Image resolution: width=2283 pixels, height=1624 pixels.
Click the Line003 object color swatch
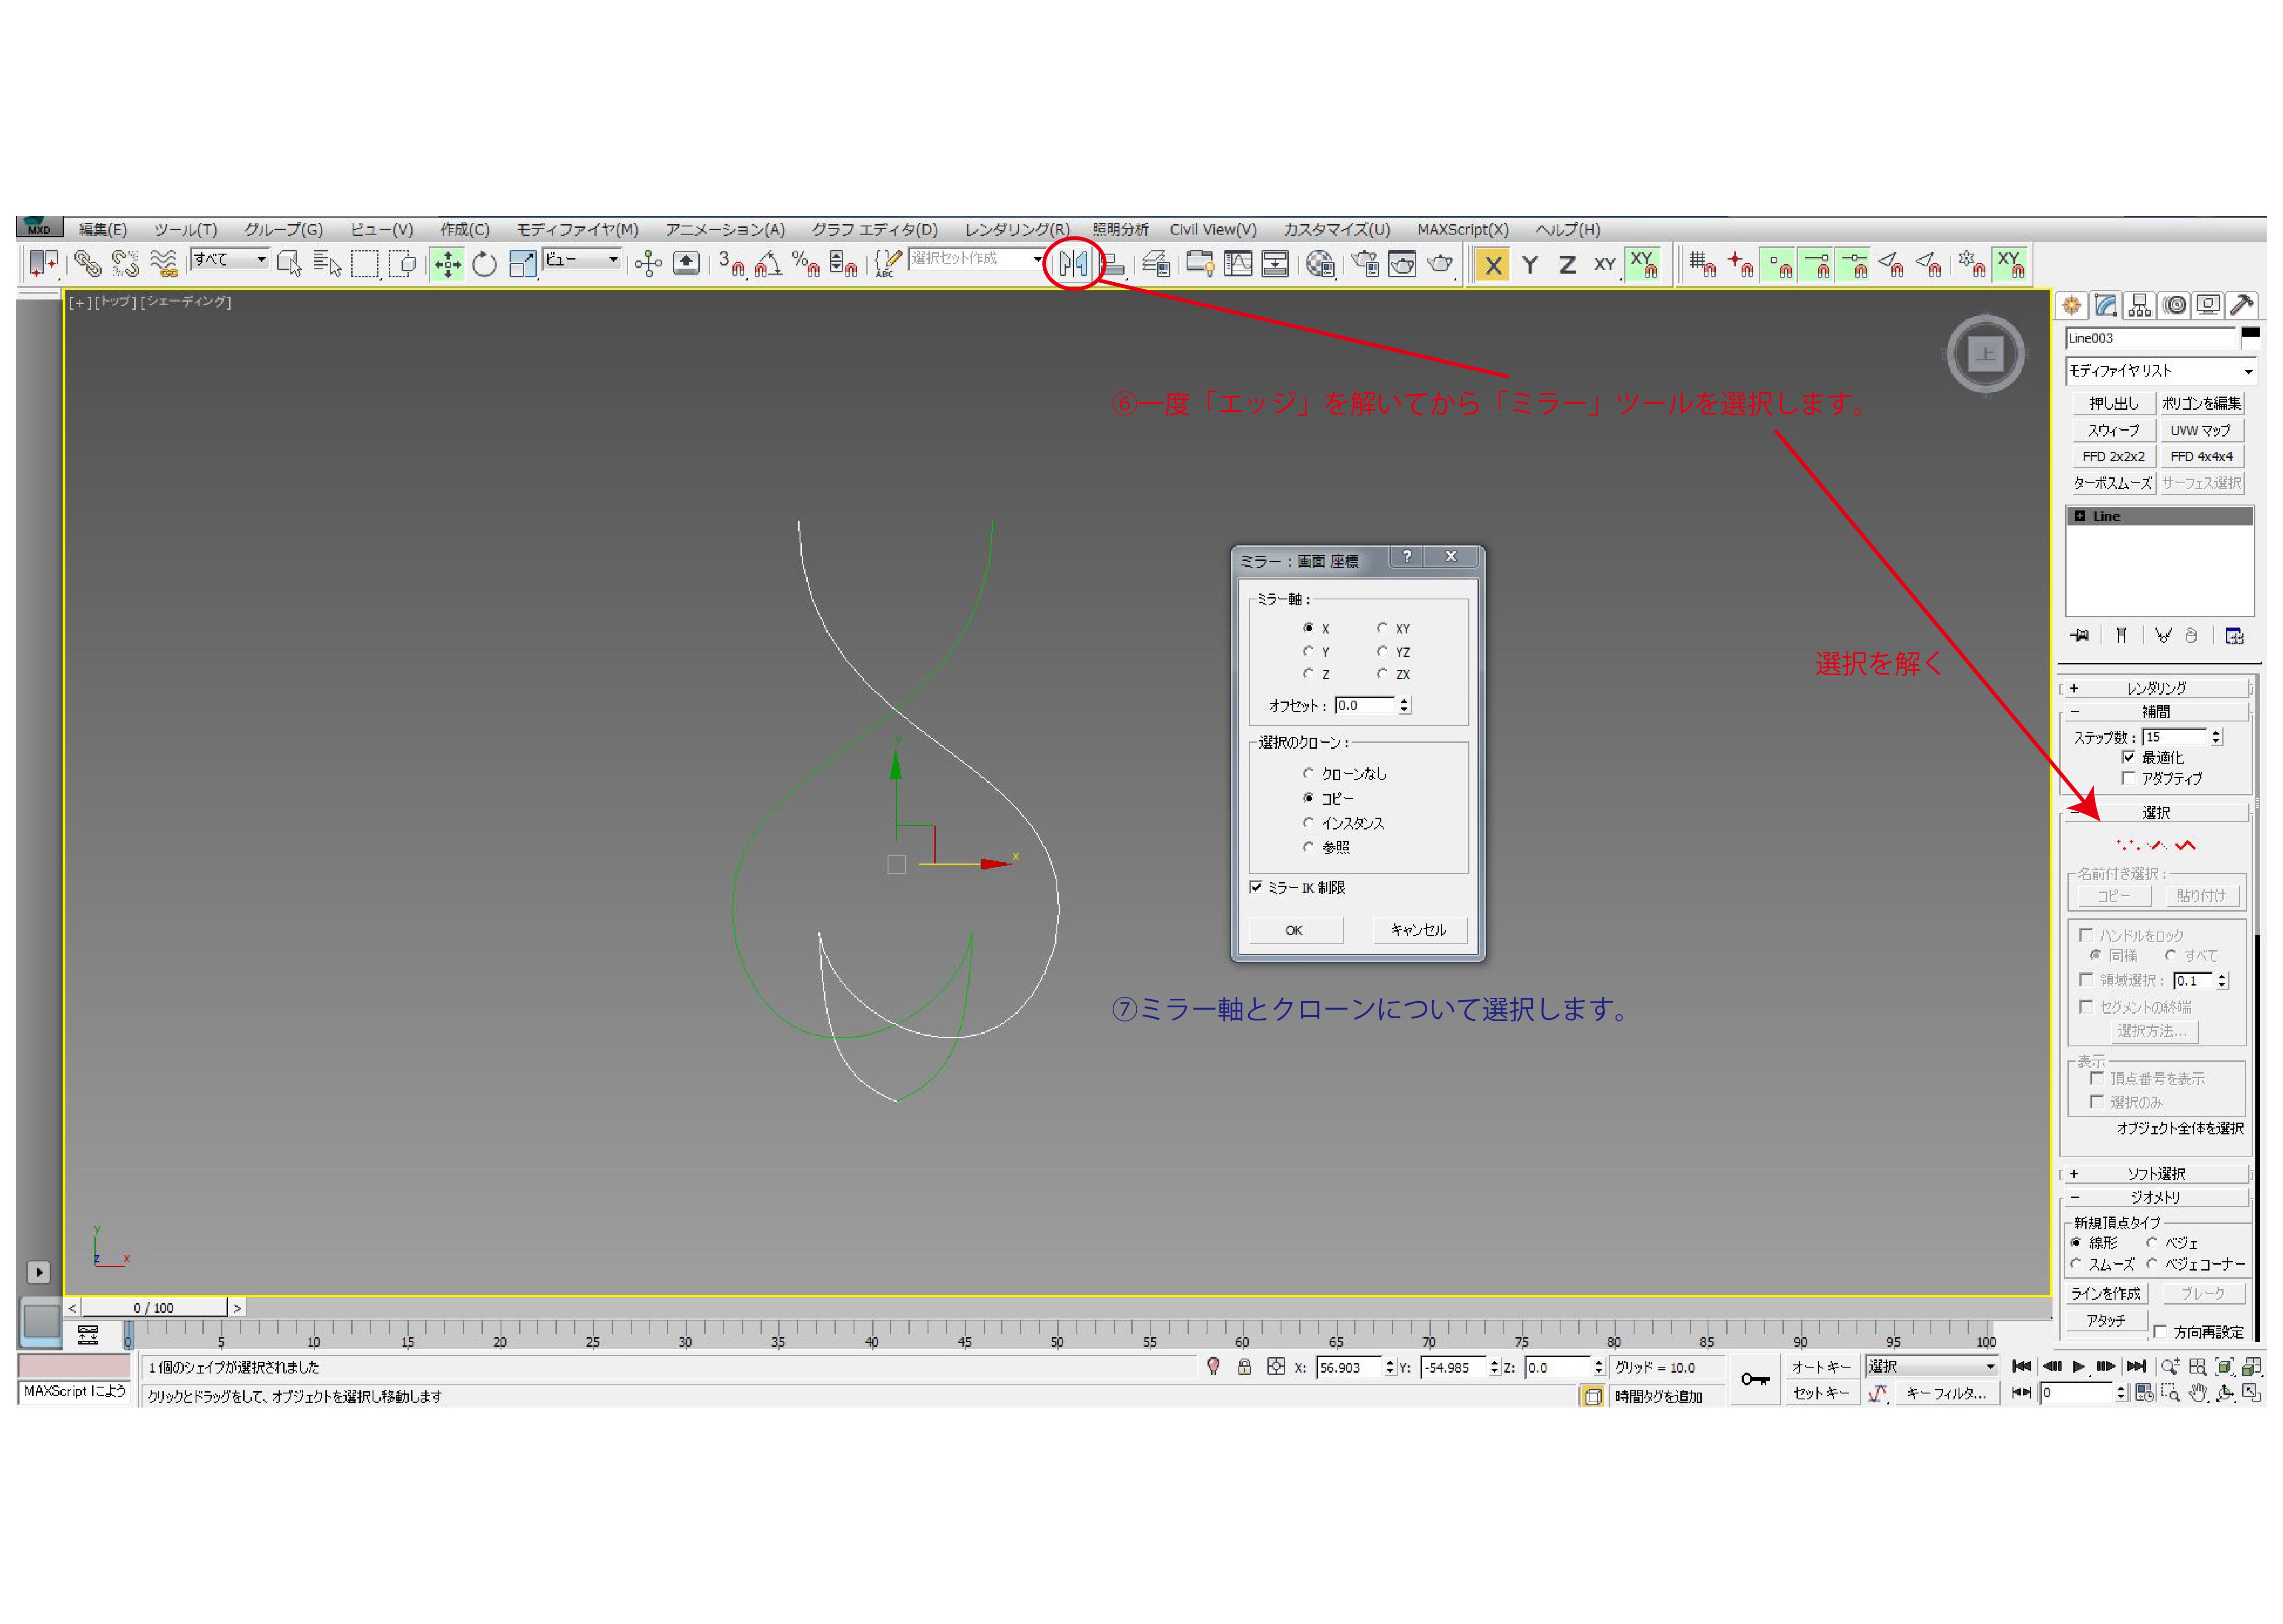pyautogui.click(x=2250, y=335)
